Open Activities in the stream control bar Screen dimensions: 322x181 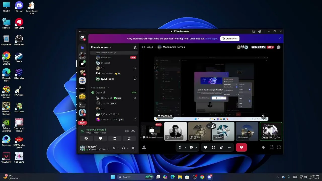213,147
